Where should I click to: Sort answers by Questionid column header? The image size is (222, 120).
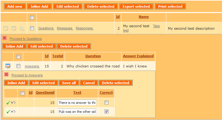point(45,92)
